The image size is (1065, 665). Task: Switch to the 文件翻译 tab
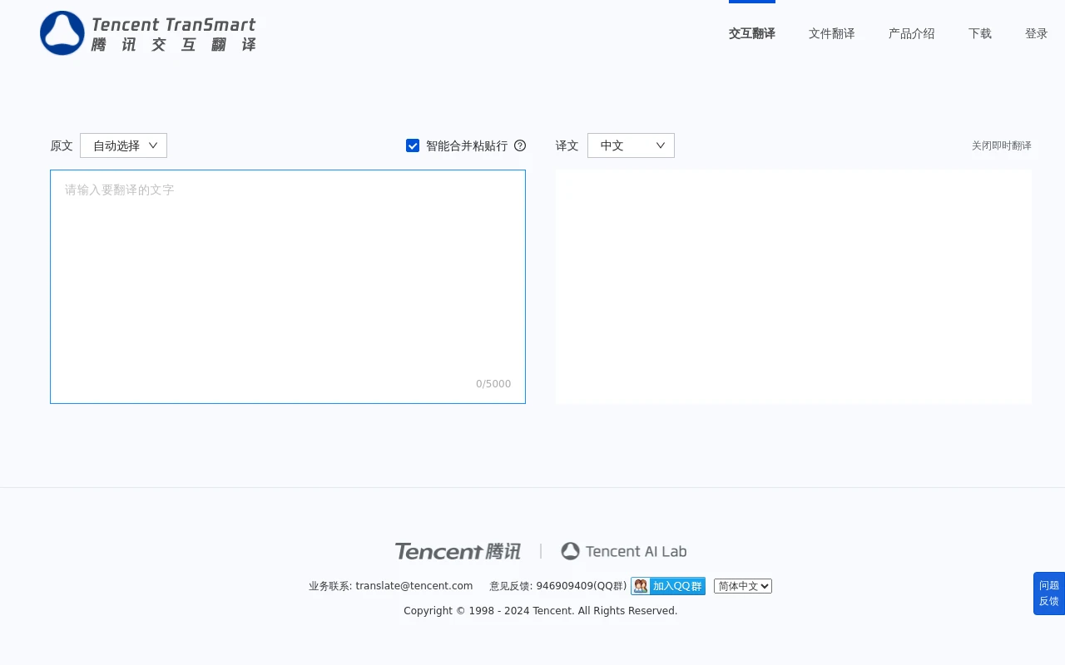[x=831, y=33]
